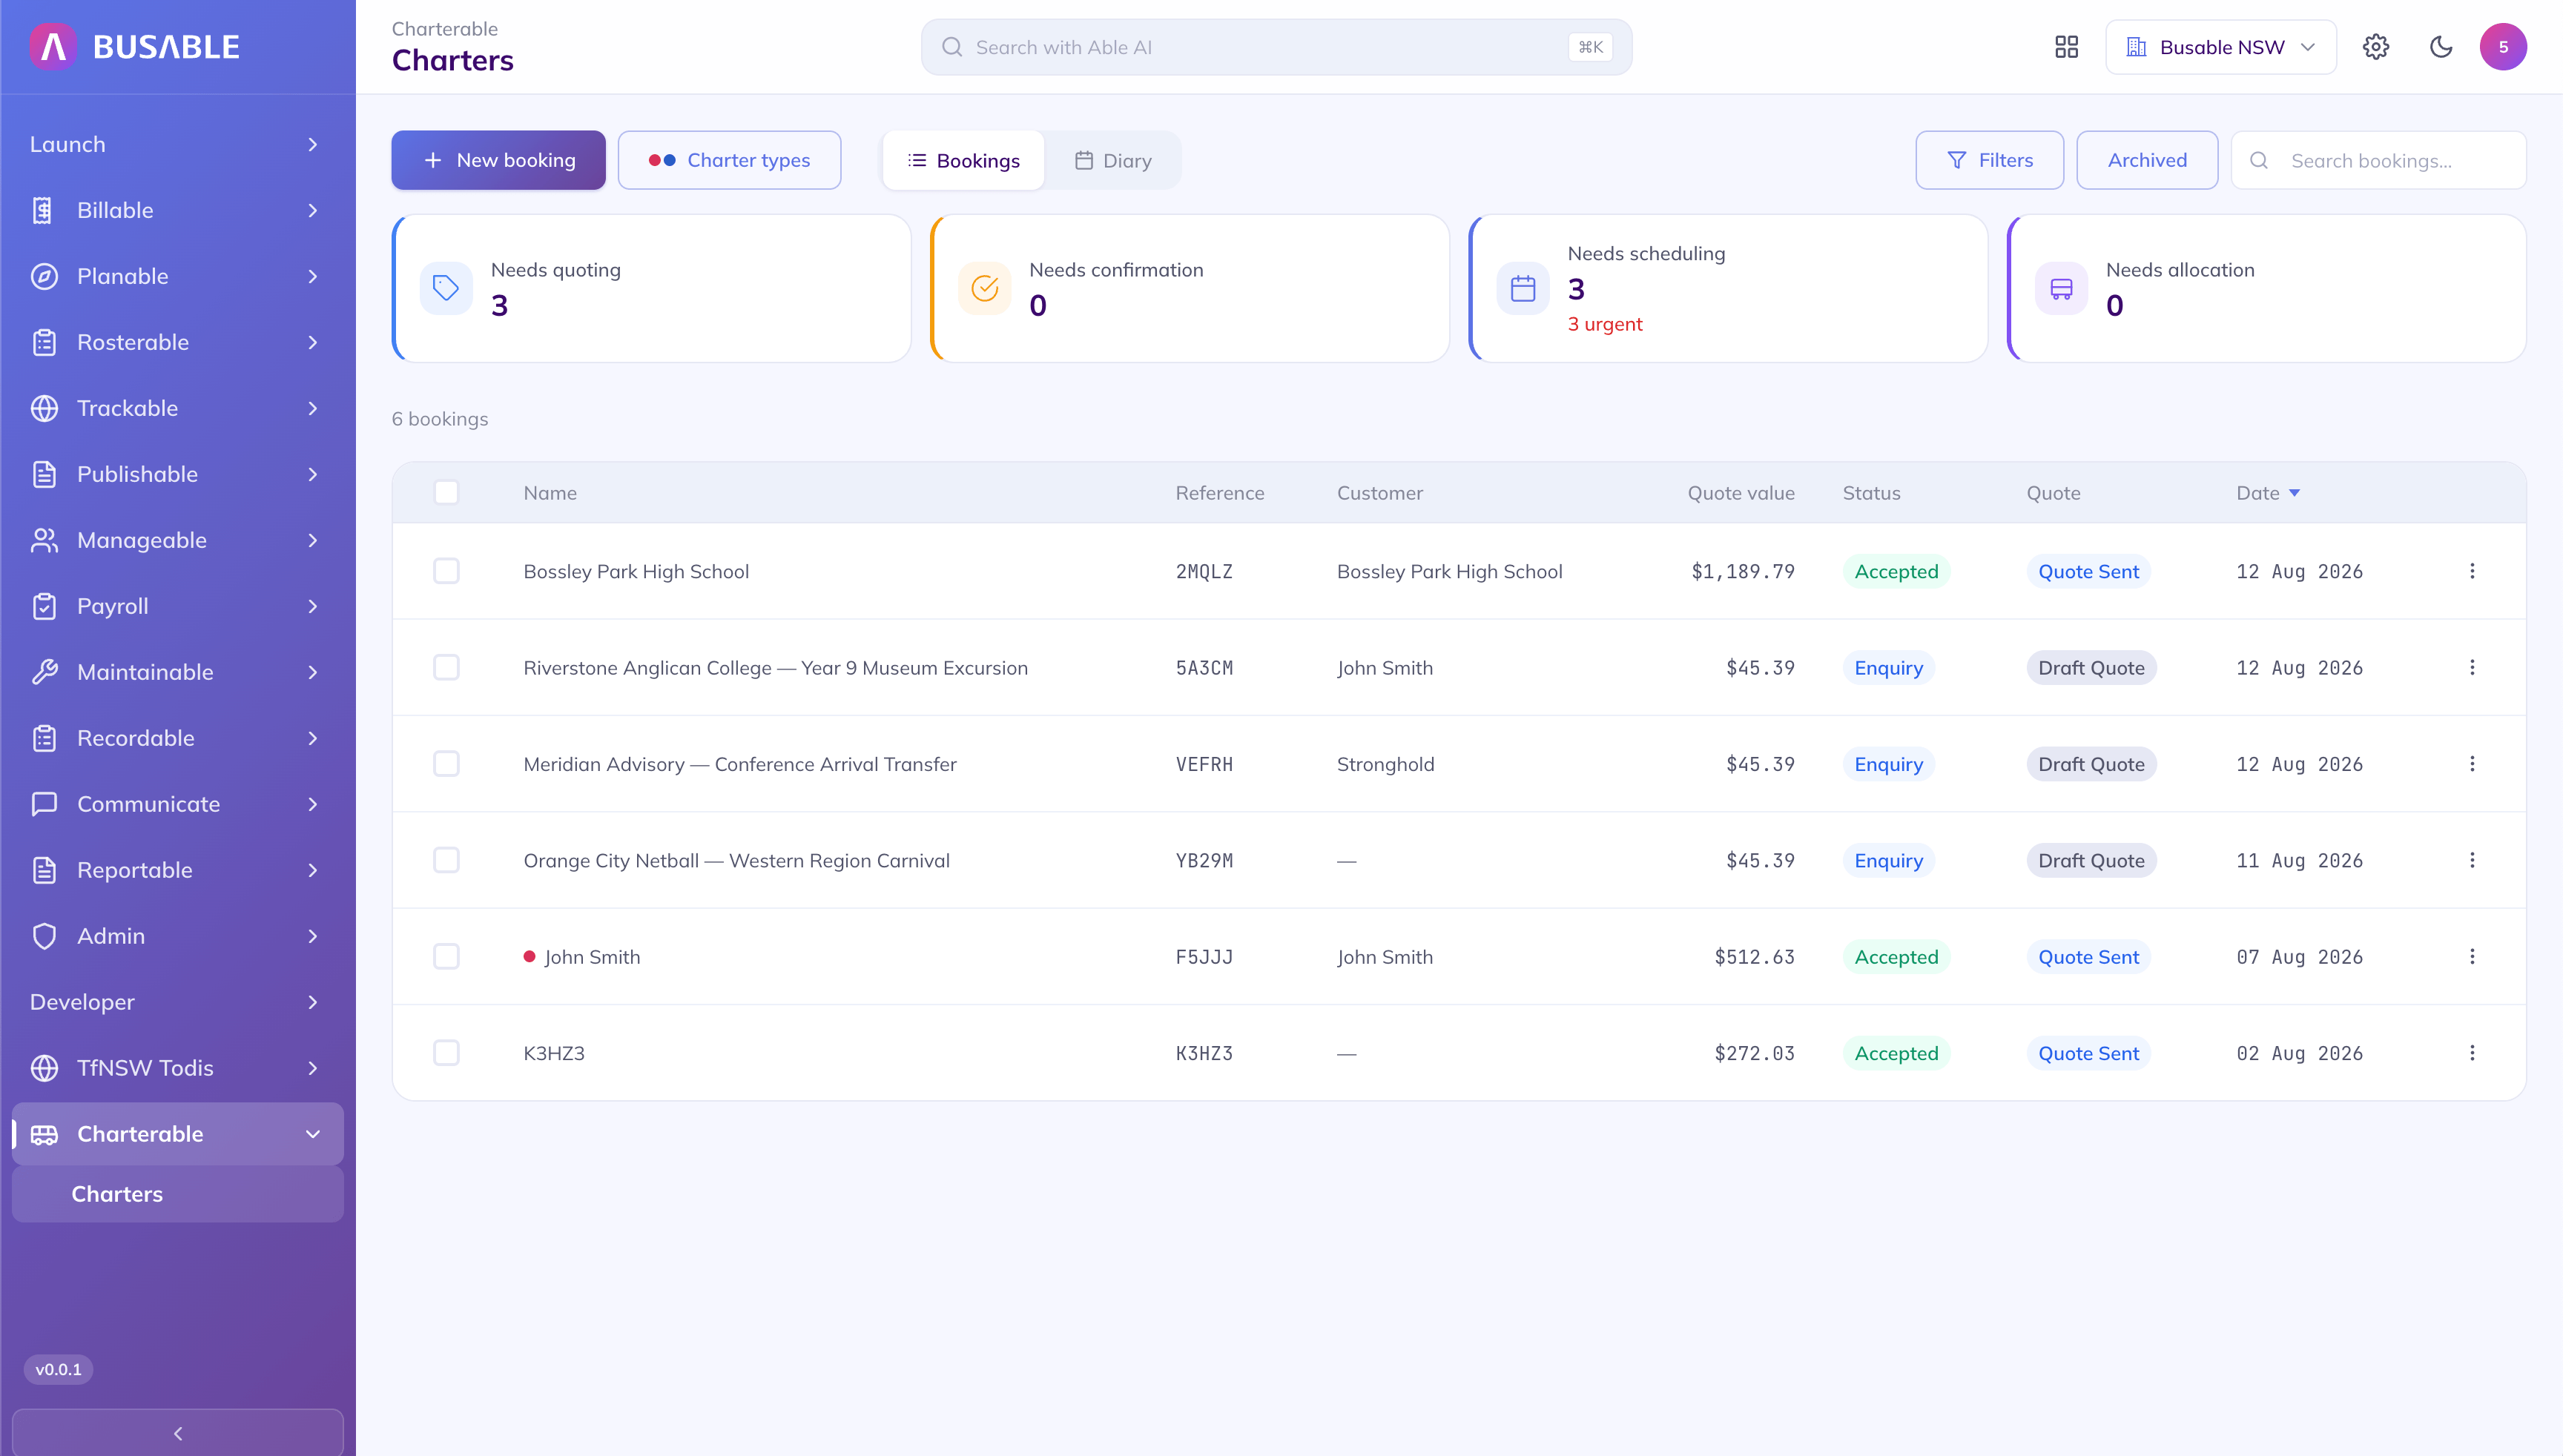The height and width of the screenshot is (1456, 2563).
Task: Check the Bossley Park High School row
Action: tap(446, 571)
